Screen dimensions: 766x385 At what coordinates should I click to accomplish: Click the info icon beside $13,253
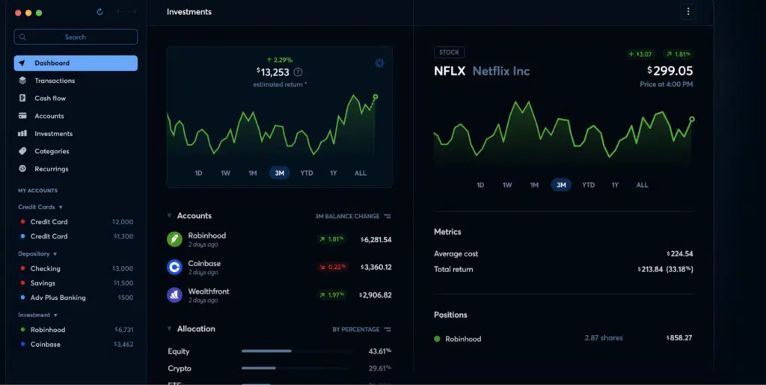298,72
